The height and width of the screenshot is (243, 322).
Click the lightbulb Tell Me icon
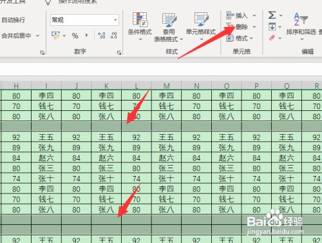point(48,2)
